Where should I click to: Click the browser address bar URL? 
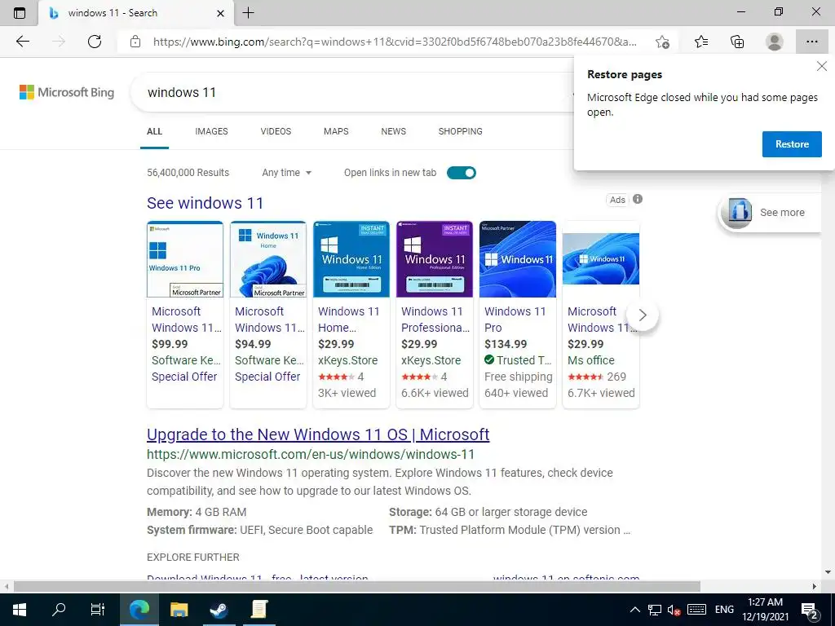pyautogui.click(x=394, y=42)
